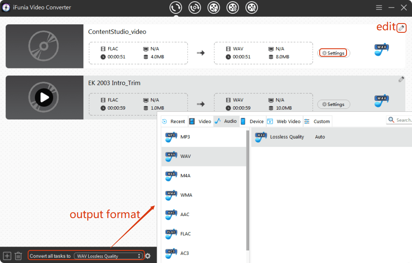Choose FLAC from the audio format list
Viewport: 412px width, 263px height.
click(x=185, y=234)
